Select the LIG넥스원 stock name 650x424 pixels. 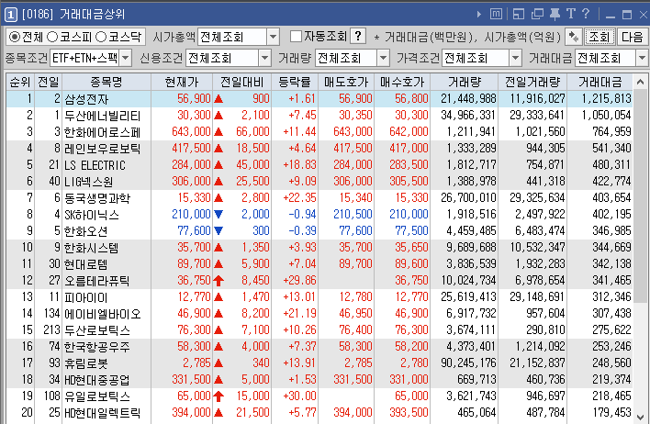(x=89, y=182)
